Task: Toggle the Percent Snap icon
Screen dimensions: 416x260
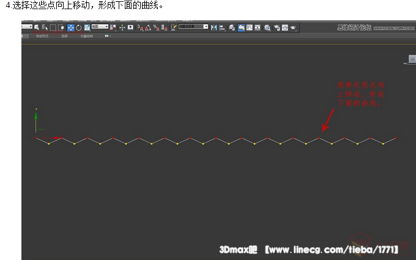Action: point(156,28)
